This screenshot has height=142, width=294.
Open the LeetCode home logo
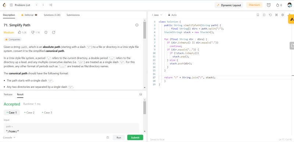coord(4,5)
